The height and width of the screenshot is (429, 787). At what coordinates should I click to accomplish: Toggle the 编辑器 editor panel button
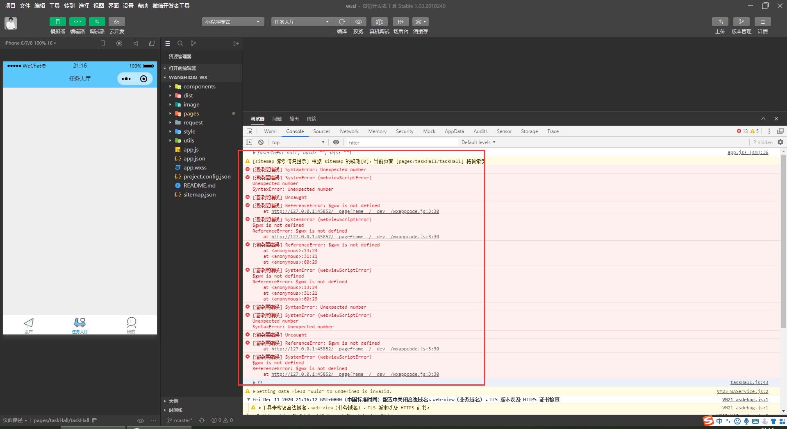[x=77, y=22]
